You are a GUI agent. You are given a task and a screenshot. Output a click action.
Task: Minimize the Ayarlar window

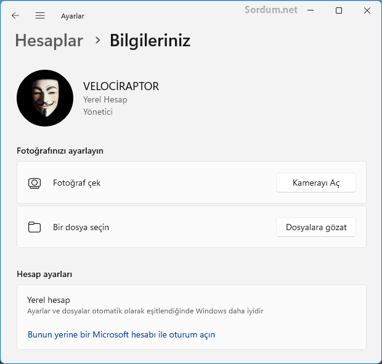point(311,10)
